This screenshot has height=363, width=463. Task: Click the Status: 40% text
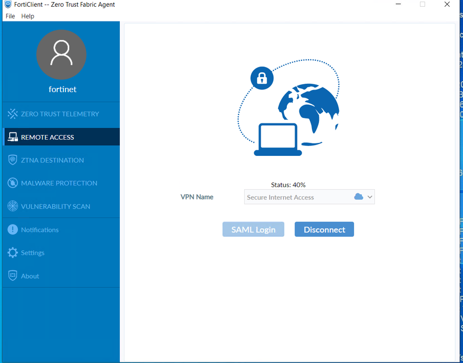point(288,185)
